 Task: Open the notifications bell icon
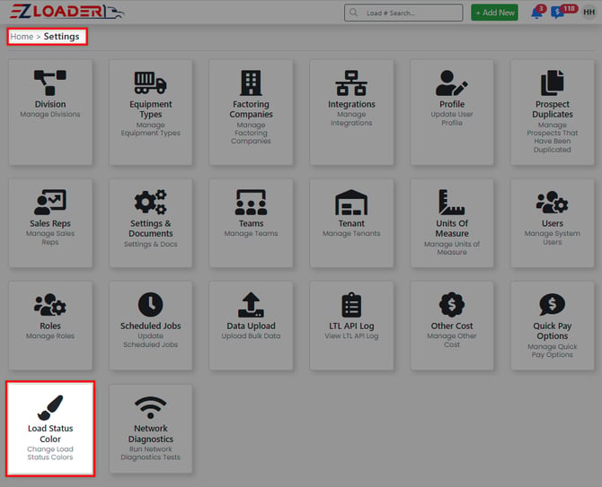(536, 13)
